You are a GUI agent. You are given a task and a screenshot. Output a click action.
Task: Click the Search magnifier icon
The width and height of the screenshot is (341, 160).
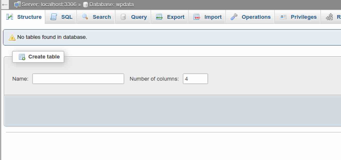(x=85, y=17)
